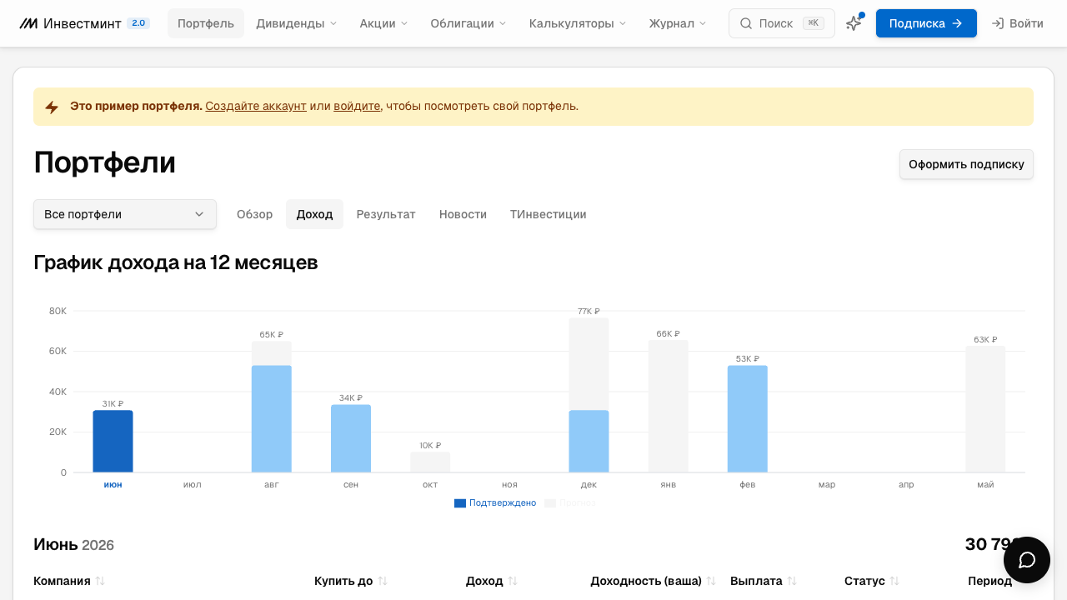Click the ноя axis label
The image size is (1067, 600).
pos(509,484)
